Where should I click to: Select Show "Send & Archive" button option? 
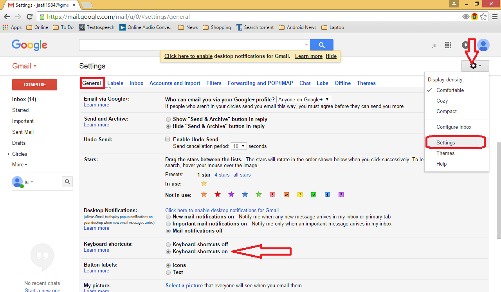click(168, 119)
